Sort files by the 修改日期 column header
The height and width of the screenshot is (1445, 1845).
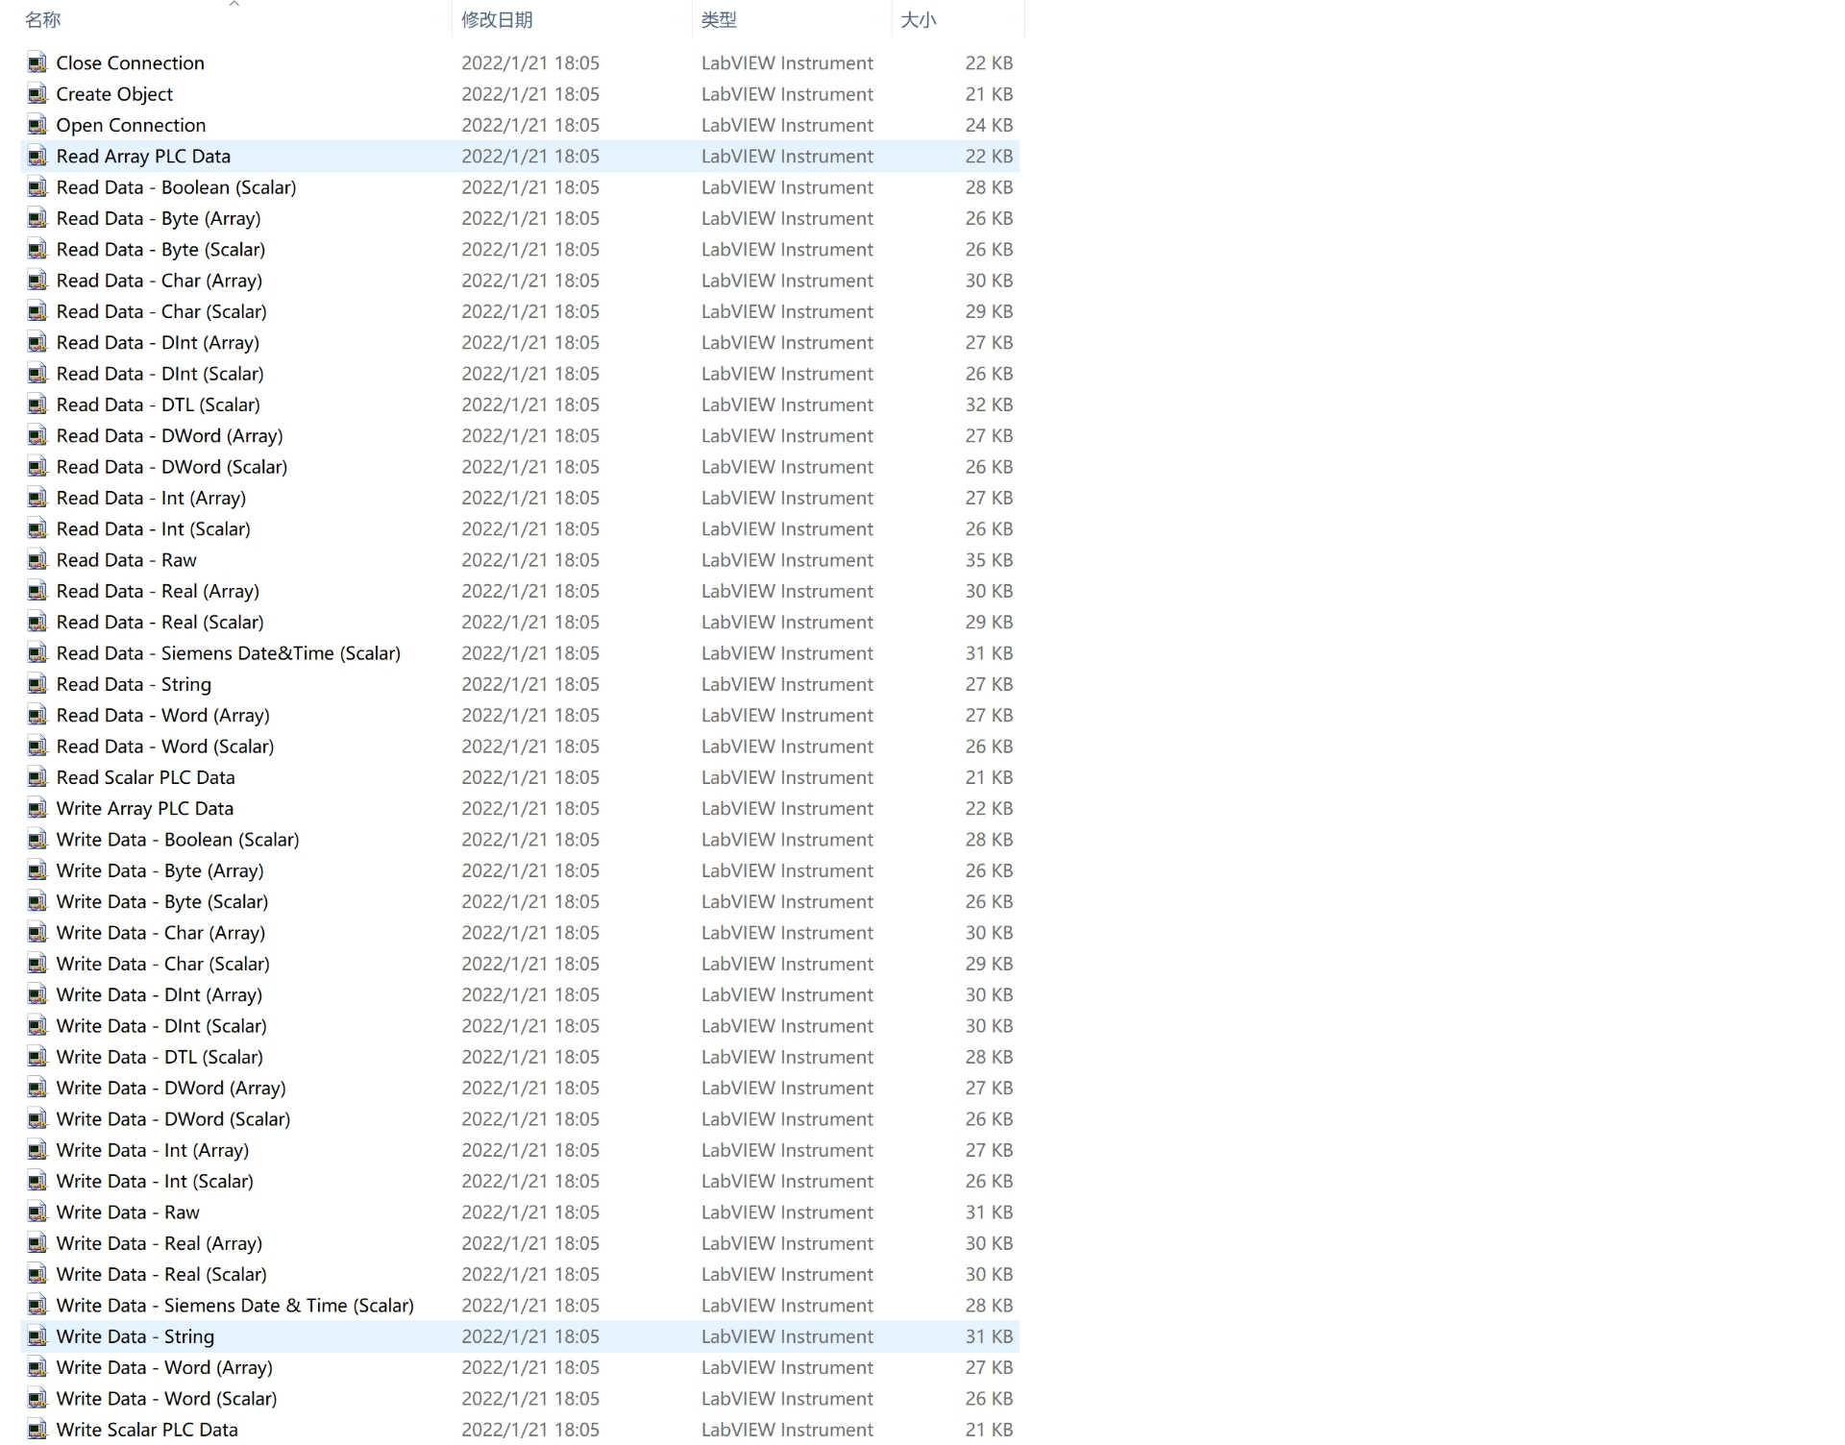(x=497, y=20)
